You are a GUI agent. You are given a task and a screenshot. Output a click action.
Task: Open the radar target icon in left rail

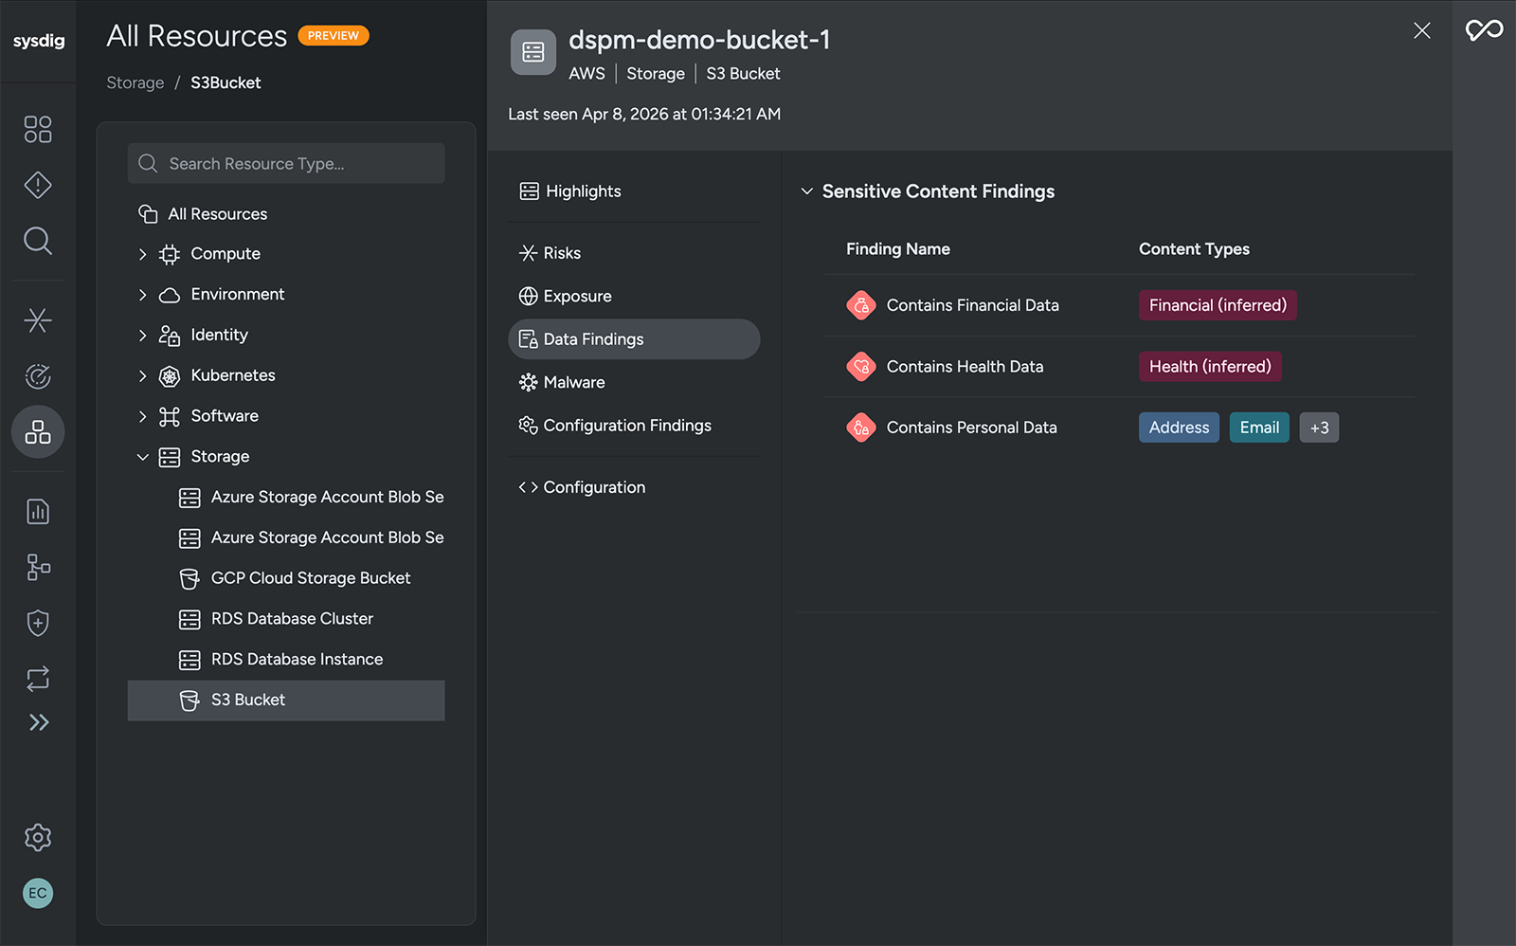click(x=38, y=376)
